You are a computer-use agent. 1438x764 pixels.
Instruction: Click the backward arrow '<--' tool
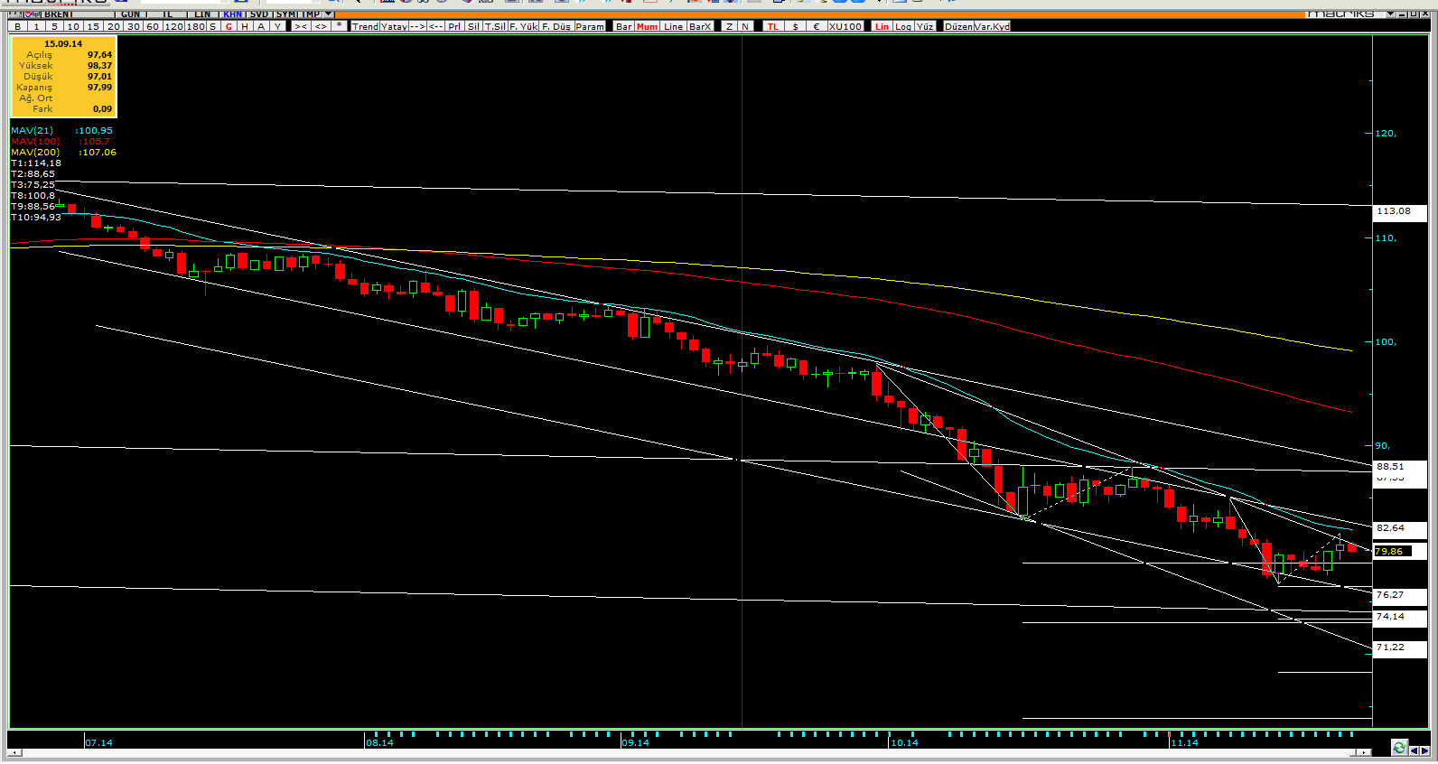(x=435, y=26)
